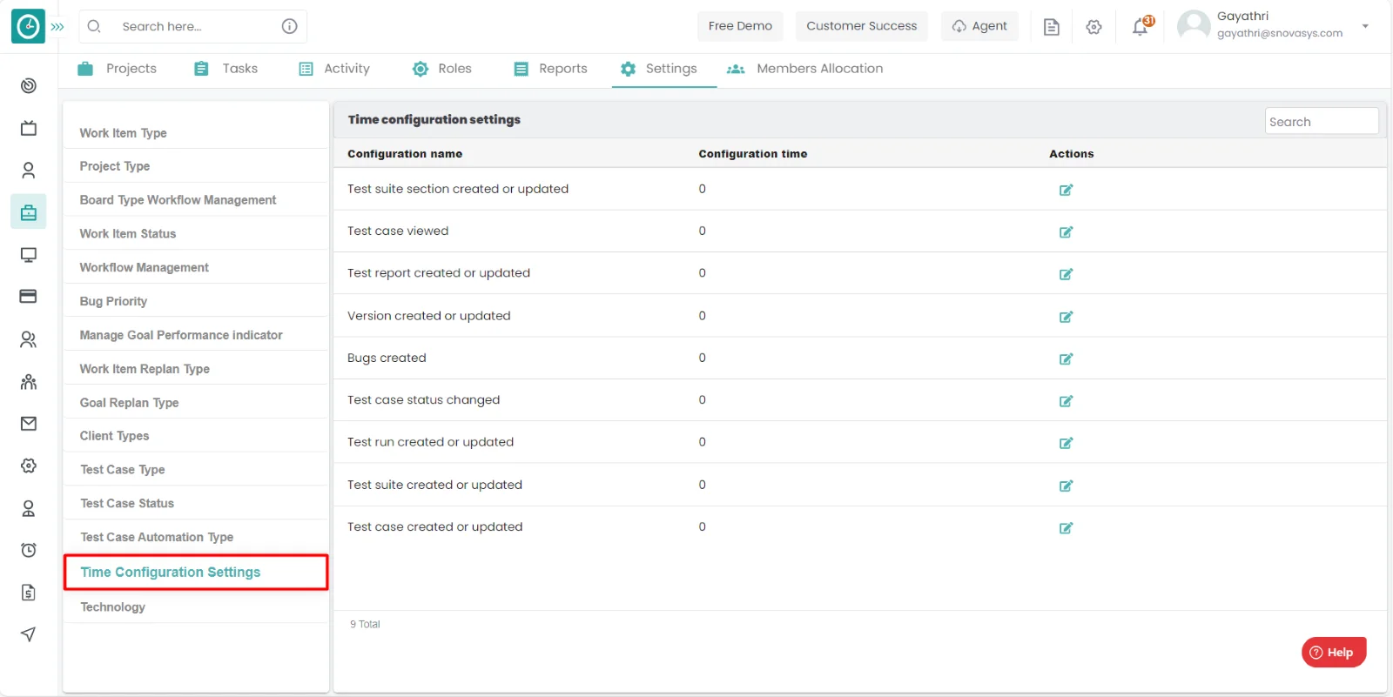Switch to the Reports tab
This screenshot has height=697, width=1393.
pos(550,69)
